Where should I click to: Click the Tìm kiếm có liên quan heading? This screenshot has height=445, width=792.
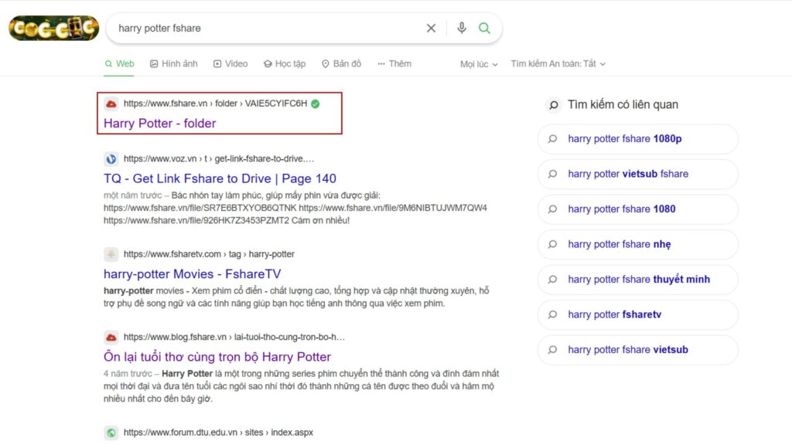coord(623,104)
